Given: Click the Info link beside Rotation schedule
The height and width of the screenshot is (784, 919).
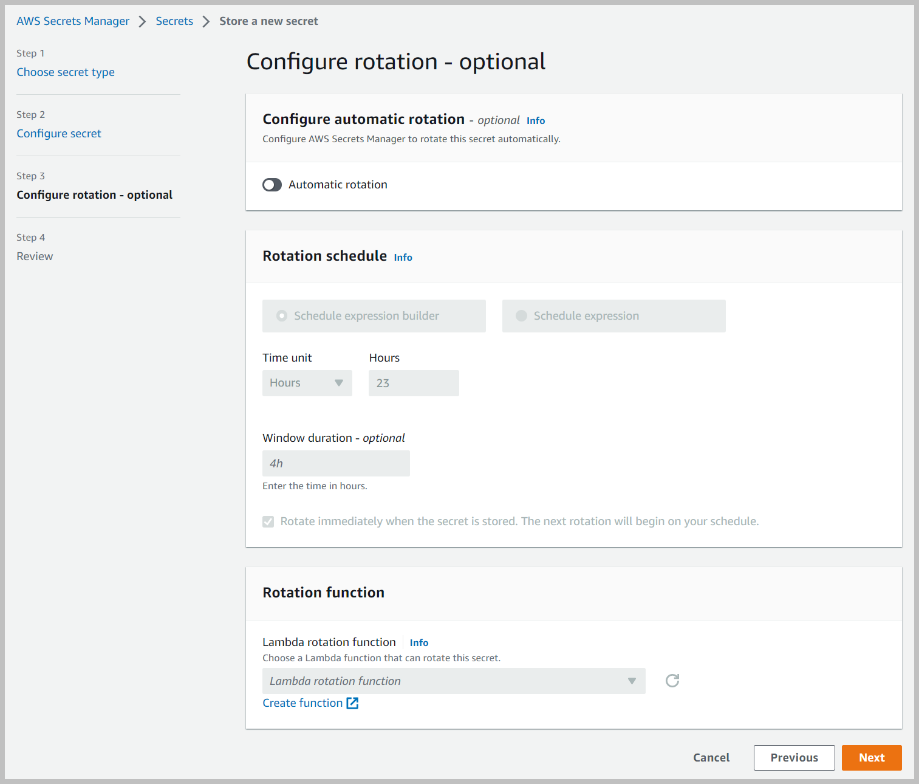Looking at the screenshot, I should pos(403,257).
